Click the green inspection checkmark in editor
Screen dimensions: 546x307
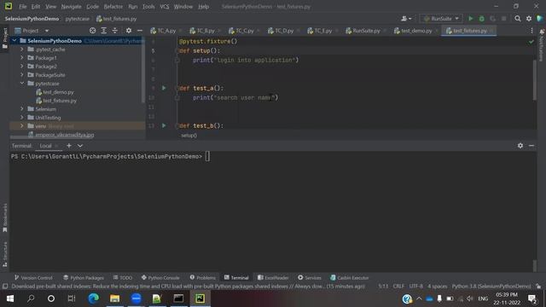[531, 42]
